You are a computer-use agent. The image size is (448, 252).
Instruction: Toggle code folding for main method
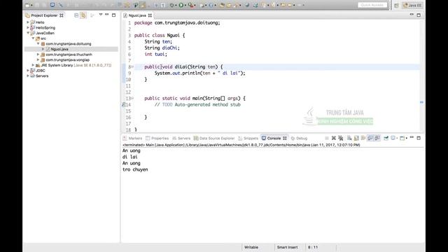132,98
